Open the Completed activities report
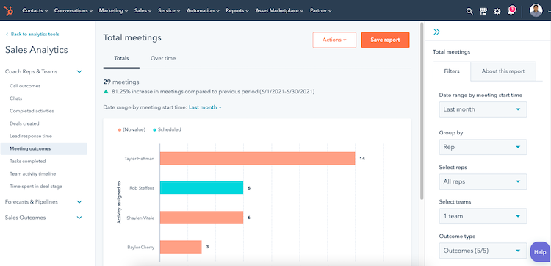The image size is (551, 266). (32, 111)
